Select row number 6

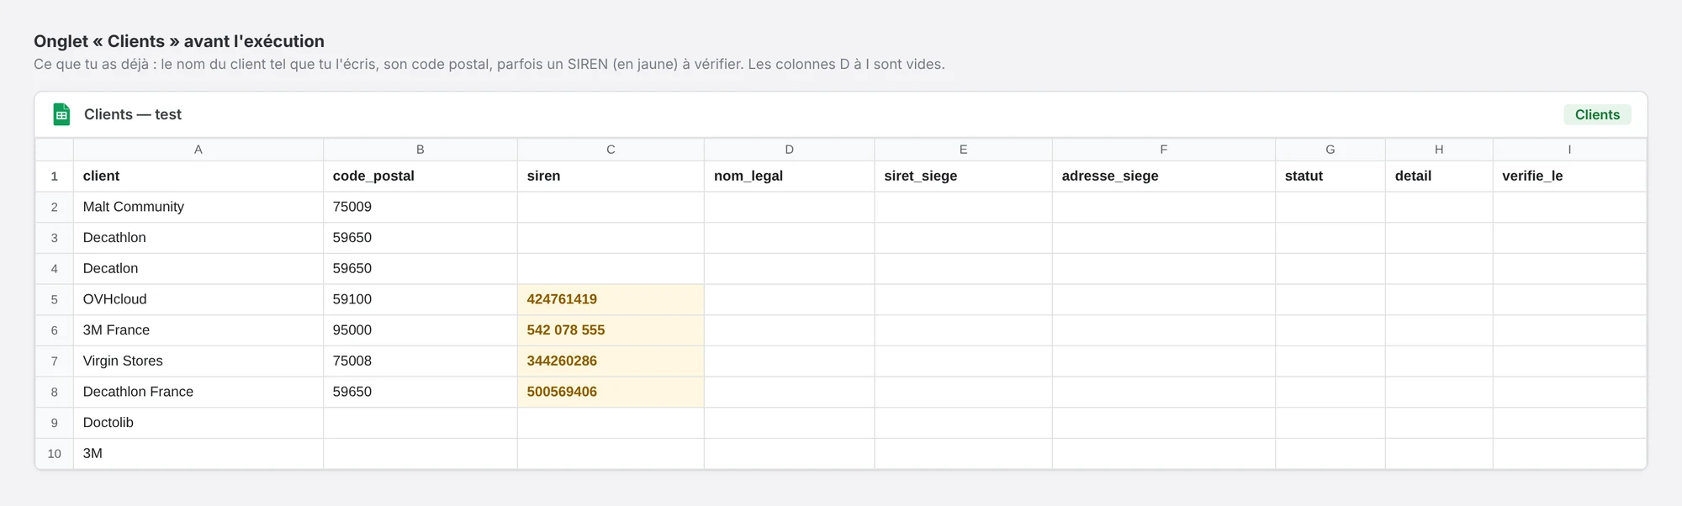(x=55, y=330)
